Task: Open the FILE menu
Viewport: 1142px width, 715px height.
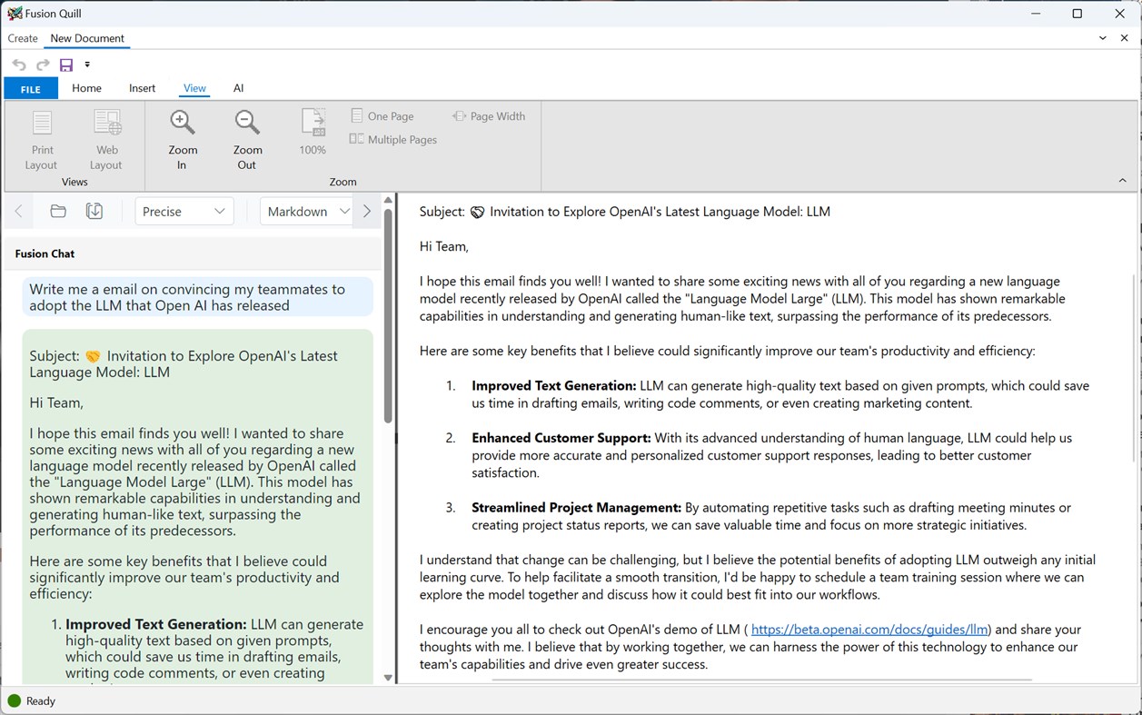Action: (x=30, y=88)
